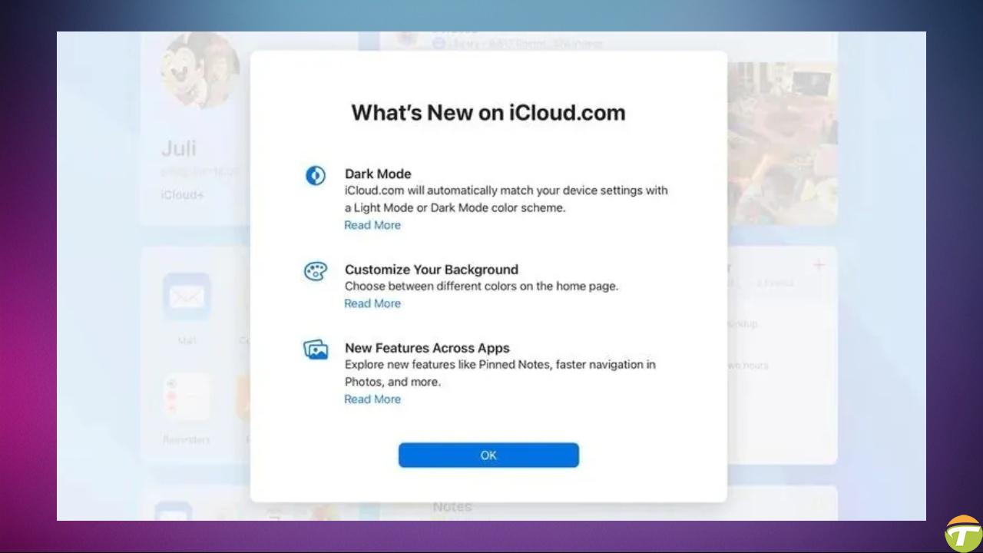Click the blurred "Notes" heading behind dialog
Viewport: 983px width, 553px height.
(452, 507)
